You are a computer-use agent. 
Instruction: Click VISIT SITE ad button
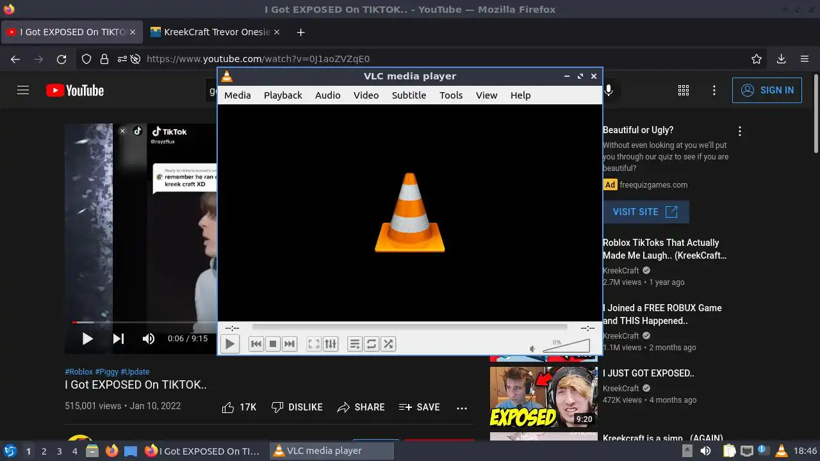tap(645, 212)
